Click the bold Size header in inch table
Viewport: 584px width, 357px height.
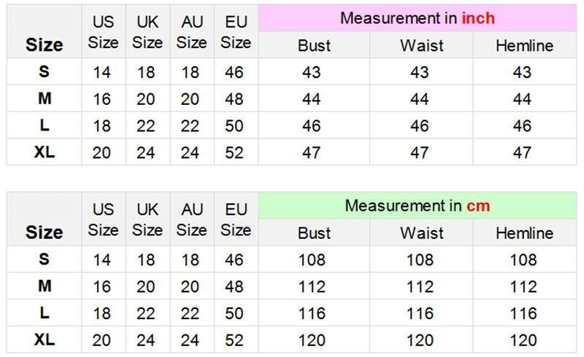[45, 44]
